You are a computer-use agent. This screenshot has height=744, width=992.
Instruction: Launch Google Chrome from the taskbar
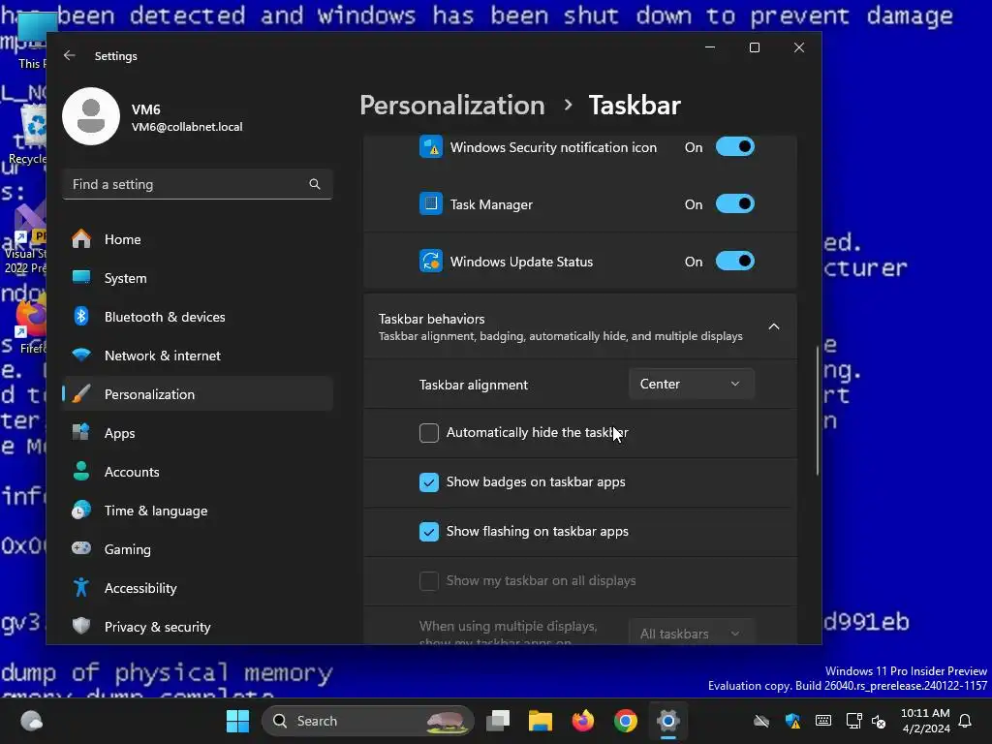point(626,721)
